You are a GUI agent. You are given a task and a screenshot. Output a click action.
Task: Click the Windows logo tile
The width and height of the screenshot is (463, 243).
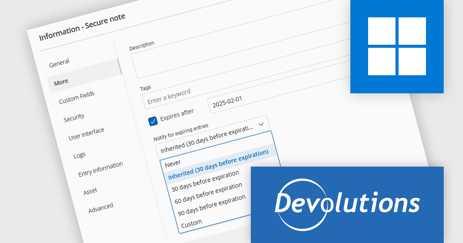tap(397, 46)
